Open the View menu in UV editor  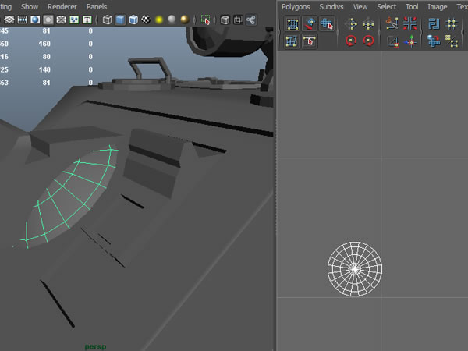(x=360, y=6)
